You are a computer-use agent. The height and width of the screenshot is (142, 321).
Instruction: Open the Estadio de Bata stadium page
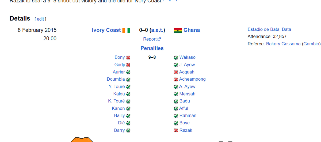click(263, 30)
